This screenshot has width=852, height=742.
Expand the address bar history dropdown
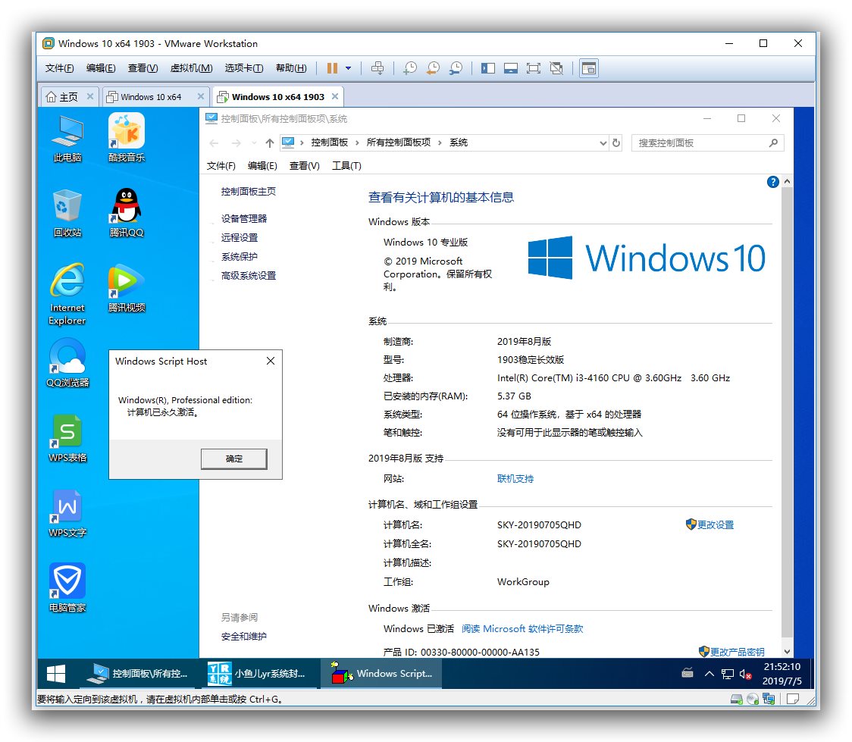tap(603, 142)
